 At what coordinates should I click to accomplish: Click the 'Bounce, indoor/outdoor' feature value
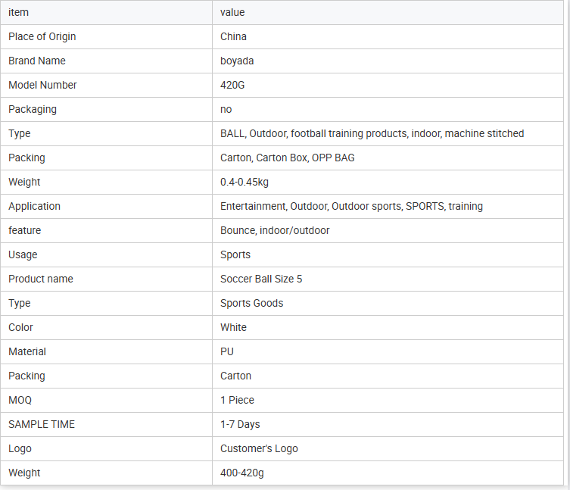point(275,230)
